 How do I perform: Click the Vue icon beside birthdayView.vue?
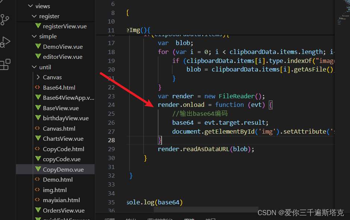point(38,118)
